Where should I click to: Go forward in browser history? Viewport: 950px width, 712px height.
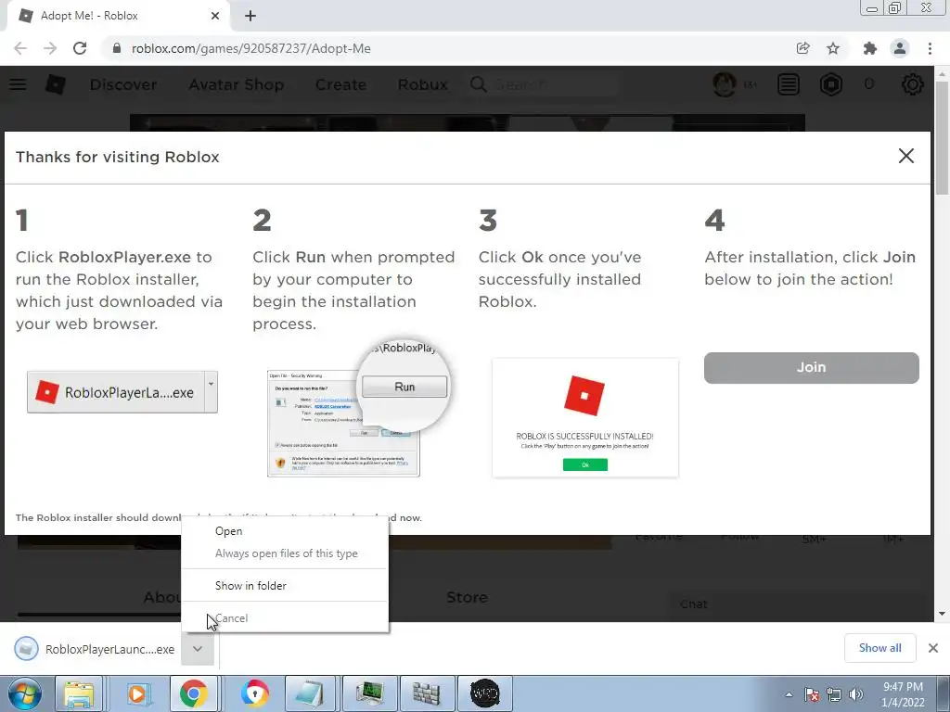[50, 48]
